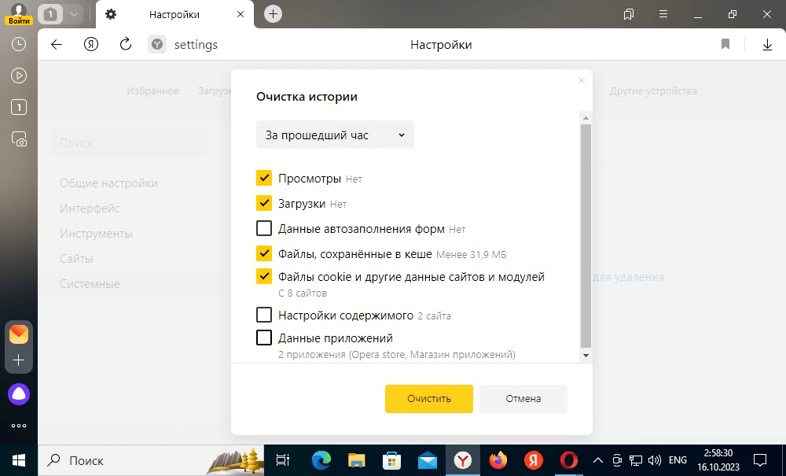
Task: Show hidden system tray icons
Action: pos(598,460)
